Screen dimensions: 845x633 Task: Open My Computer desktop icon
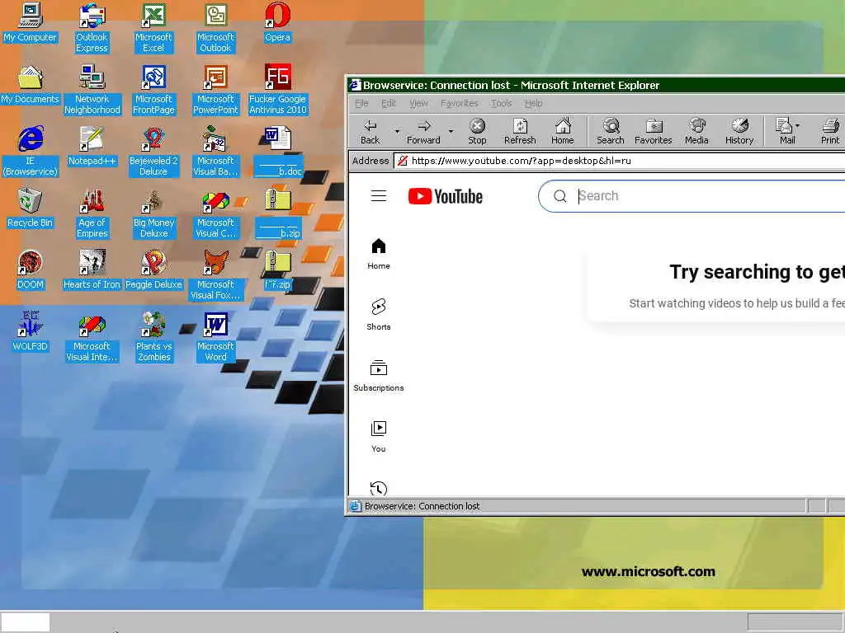point(31,22)
